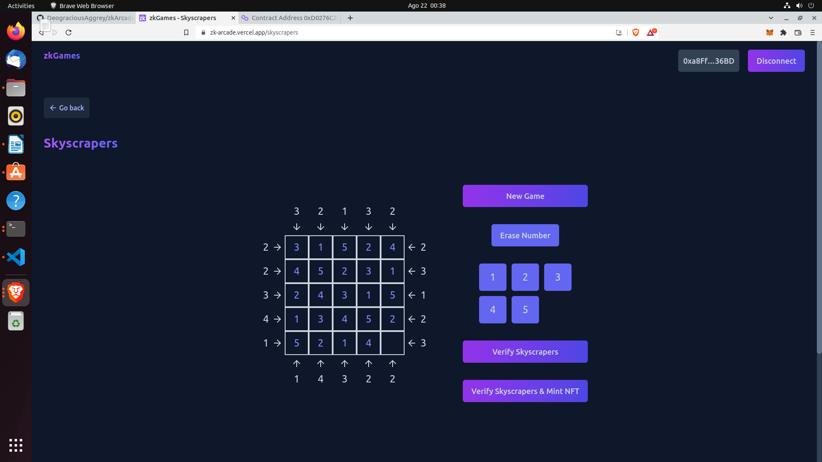Open the Extensions puzzle-piece icon
Screen dimensions: 822x462
tap(783, 33)
